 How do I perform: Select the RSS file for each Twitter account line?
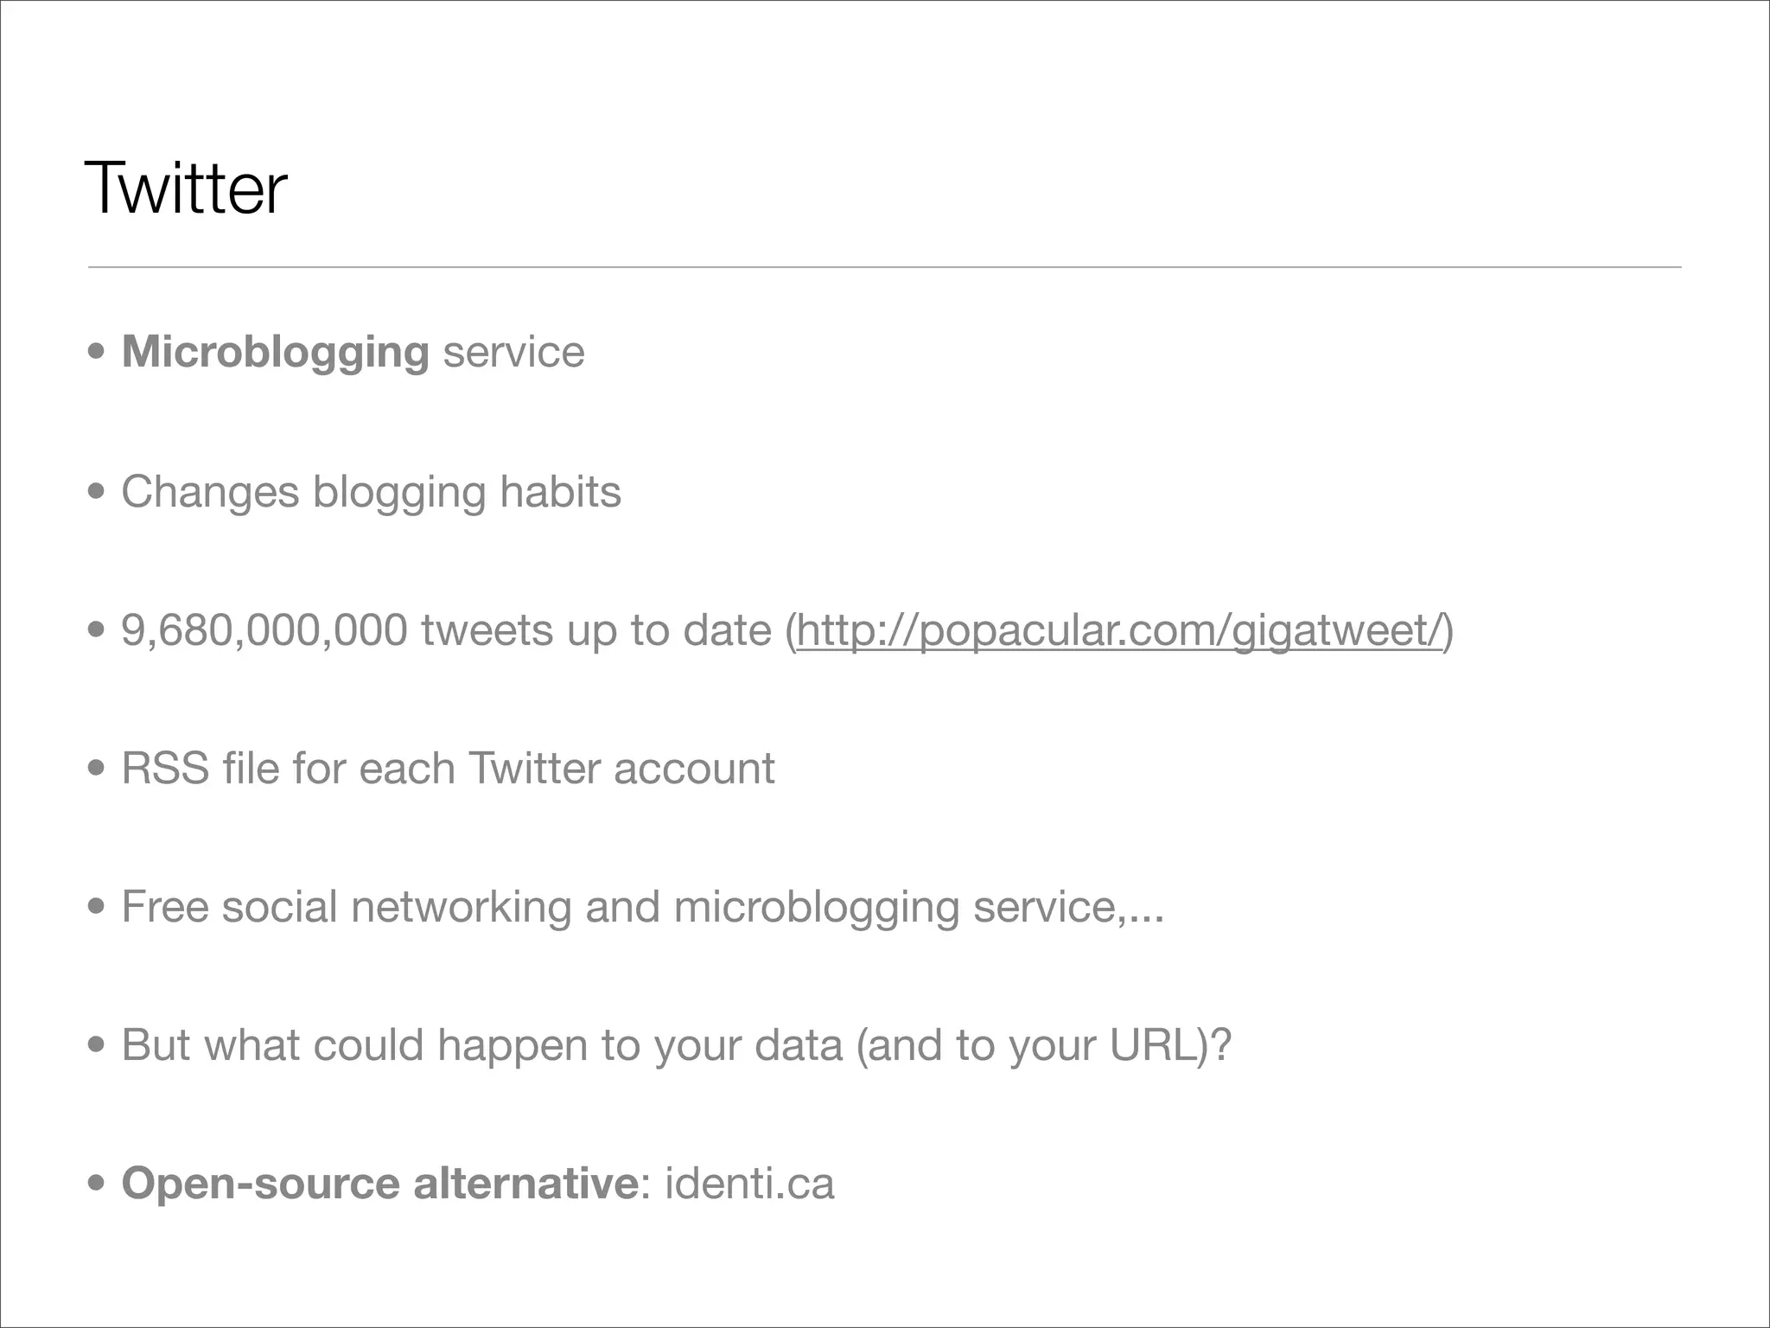point(448,769)
